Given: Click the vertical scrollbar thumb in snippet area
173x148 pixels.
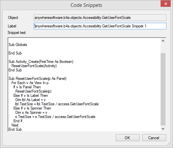Looking at the screenshot, I should pos(163,89).
